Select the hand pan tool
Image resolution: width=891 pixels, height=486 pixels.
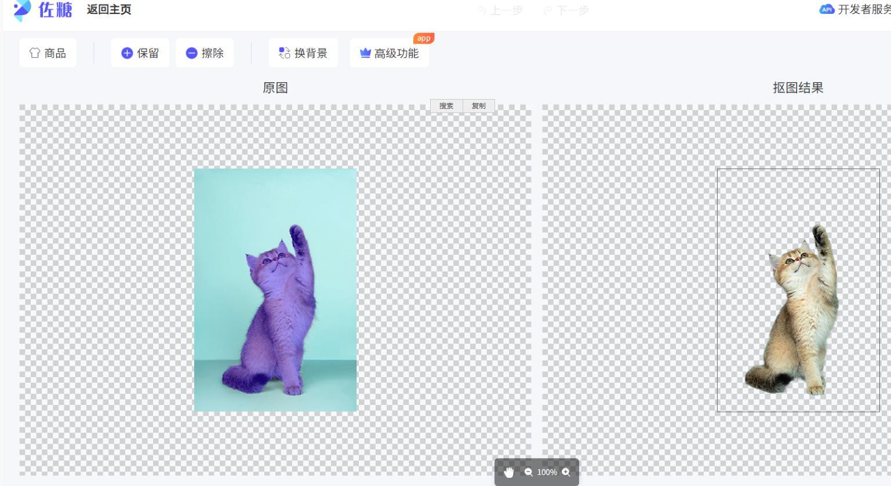[x=509, y=472]
